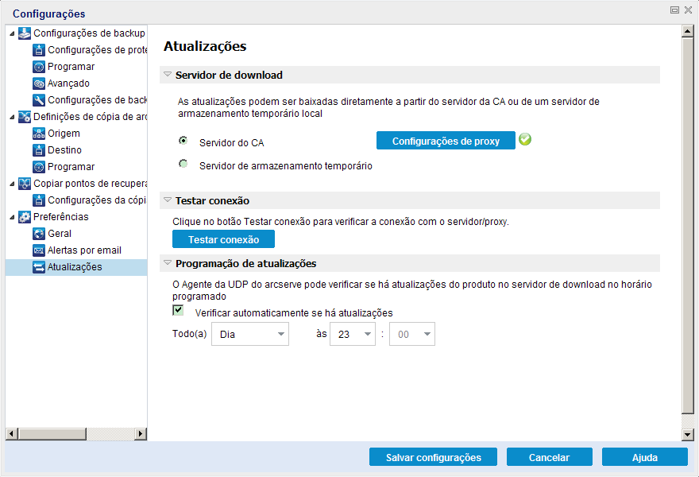This screenshot has height=477, width=699.
Task: Click the Programar tree label under Definições de cópia
Action: pos(71,167)
